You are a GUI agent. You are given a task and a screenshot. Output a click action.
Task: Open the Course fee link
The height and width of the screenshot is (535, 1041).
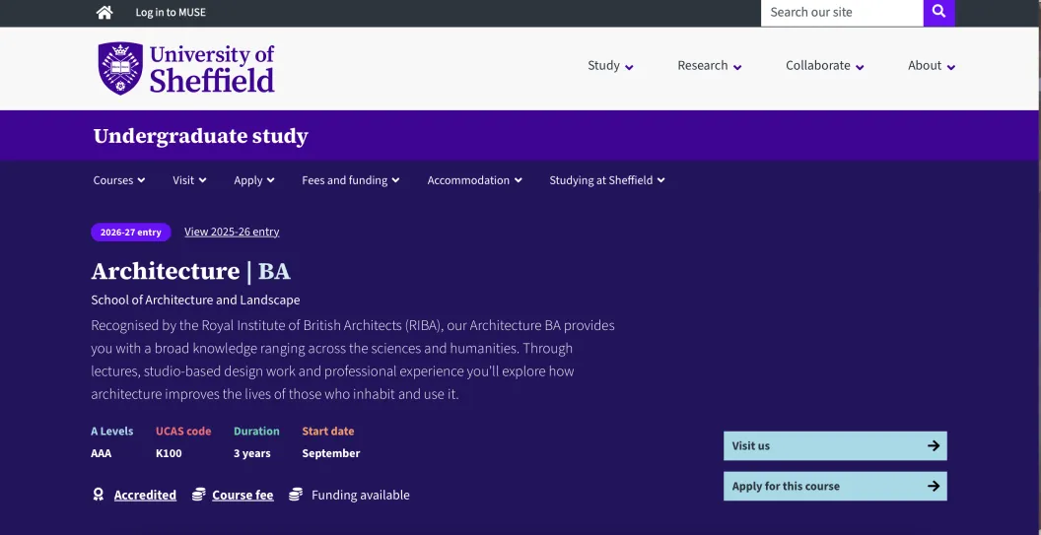[243, 495]
